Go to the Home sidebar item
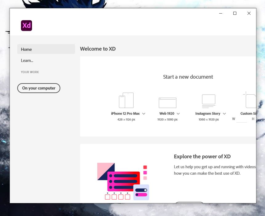This screenshot has height=216, width=265. pos(46,49)
